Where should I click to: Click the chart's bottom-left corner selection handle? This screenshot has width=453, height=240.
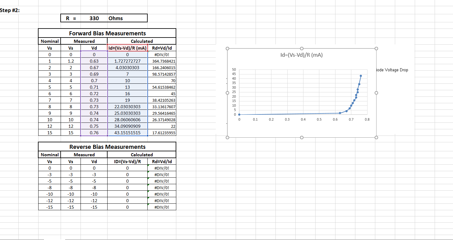228,137
